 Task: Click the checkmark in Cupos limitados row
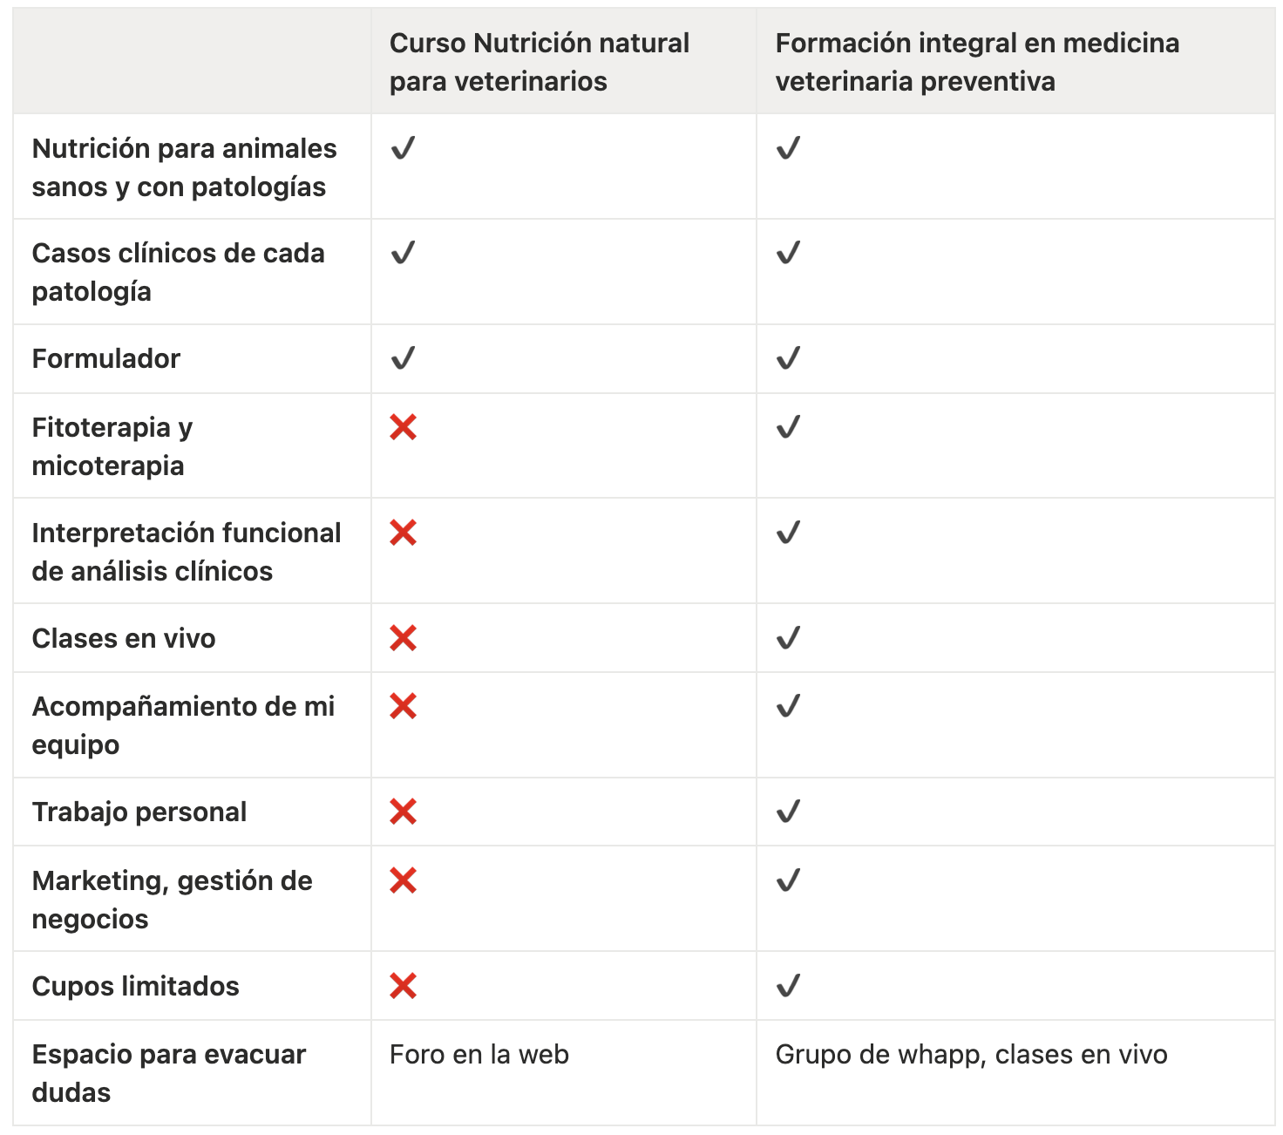788,986
